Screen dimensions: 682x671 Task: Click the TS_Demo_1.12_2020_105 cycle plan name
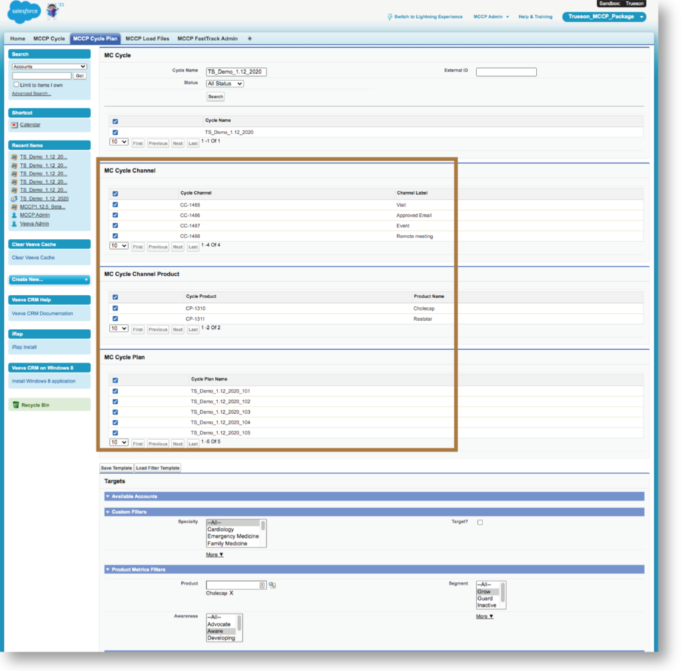(x=220, y=433)
